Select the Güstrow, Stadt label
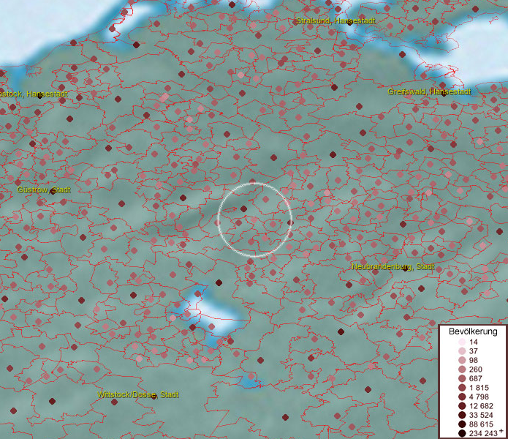The height and width of the screenshot is (439, 508). [44, 190]
